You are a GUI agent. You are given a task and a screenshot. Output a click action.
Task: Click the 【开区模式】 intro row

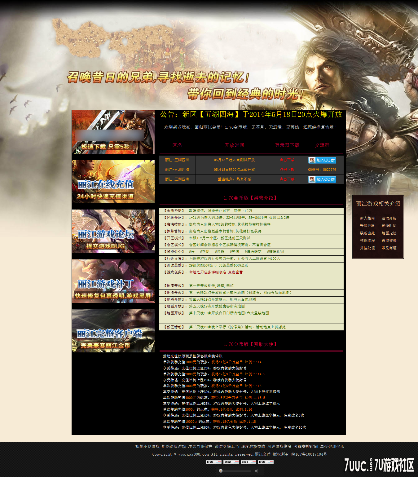click(x=251, y=238)
